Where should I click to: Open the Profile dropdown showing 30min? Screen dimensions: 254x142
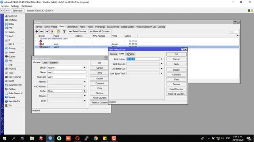coord(85,91)
